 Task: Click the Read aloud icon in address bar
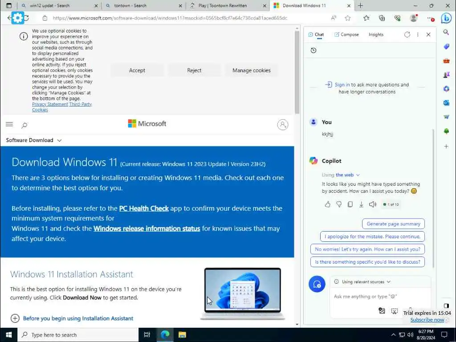pos(334,18)
